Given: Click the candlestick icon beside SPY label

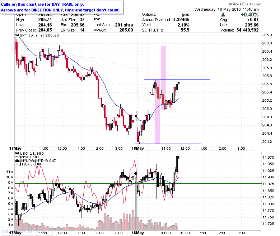Looking at the screenshot, I should [17, 35].
